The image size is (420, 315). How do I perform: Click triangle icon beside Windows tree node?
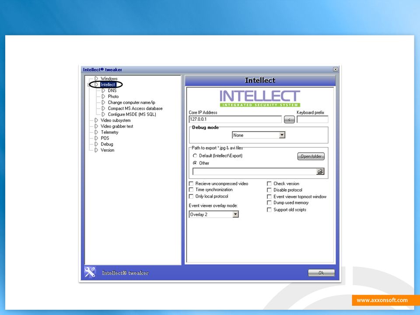[96, 78]
